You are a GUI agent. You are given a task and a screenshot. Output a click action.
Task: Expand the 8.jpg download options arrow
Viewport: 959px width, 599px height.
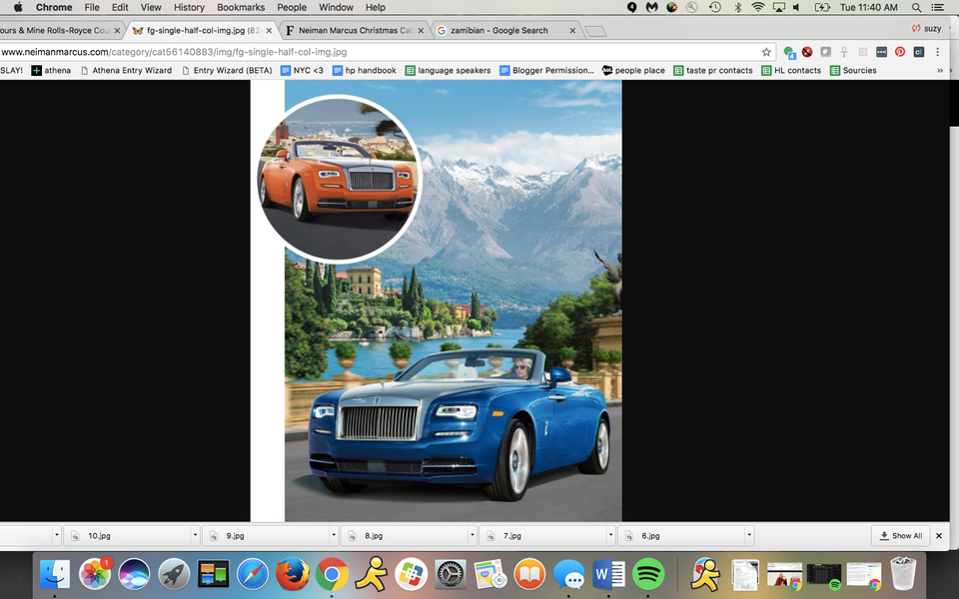pos(473,535)
